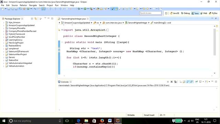The height and width of the screenshot is (124, 220).
Task: Switch to the Web perspective
Action: [203, 13]
